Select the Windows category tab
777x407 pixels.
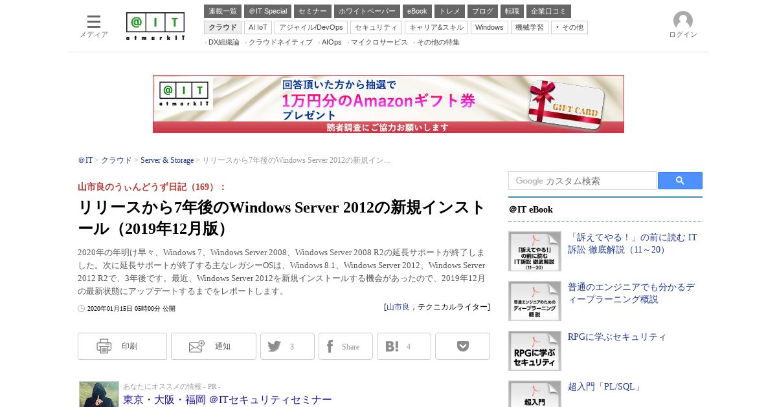point(490,27)
